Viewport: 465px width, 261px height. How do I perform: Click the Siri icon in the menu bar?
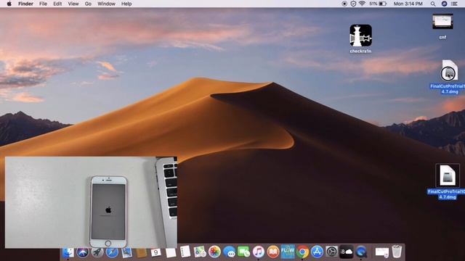tap(444, 4)
